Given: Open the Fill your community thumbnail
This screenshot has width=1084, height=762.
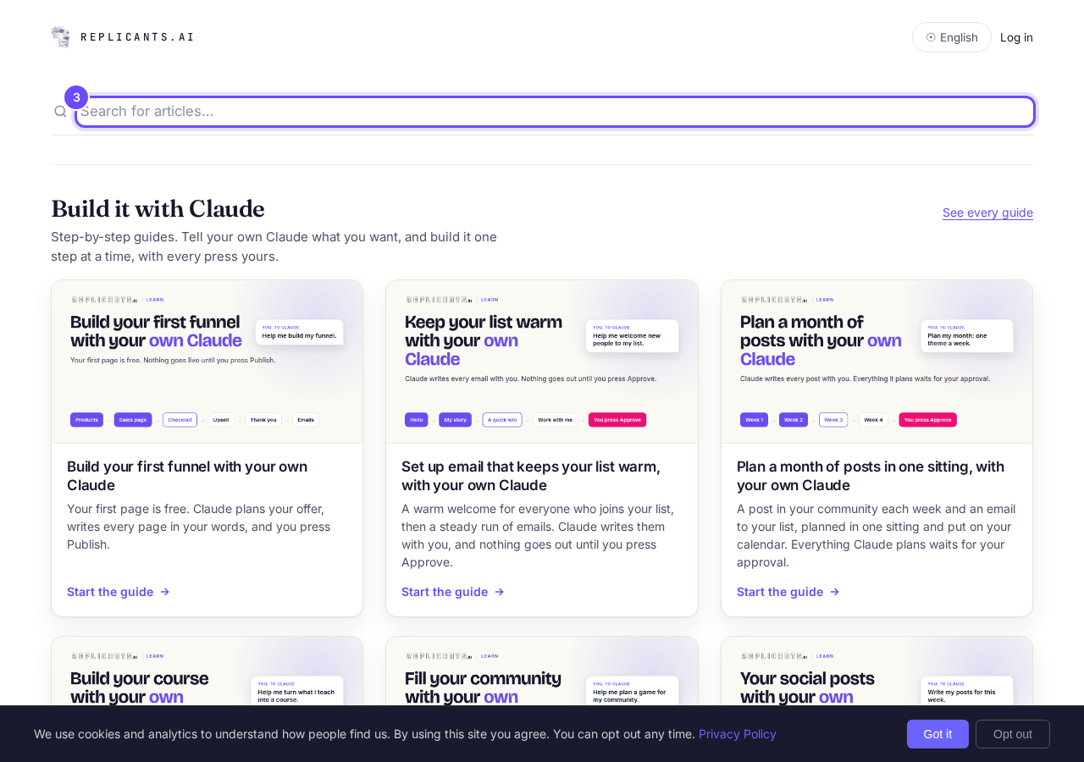Looking at the screenshot, I should pos(542,671).
